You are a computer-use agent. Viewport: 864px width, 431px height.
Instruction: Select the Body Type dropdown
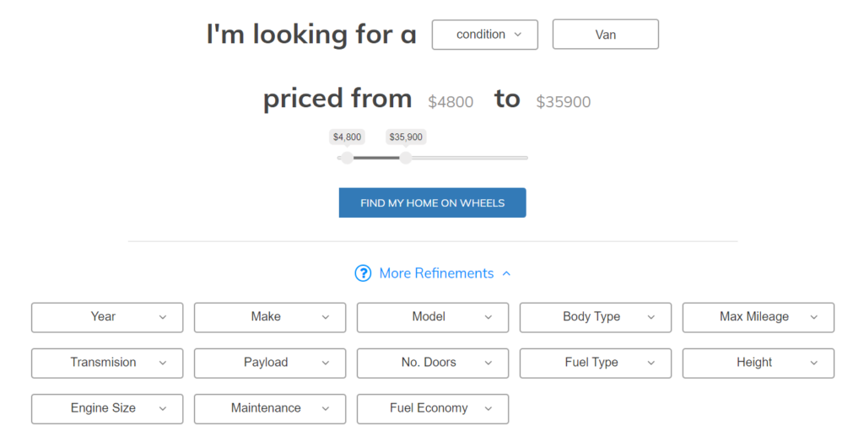(x=596, y=317)
